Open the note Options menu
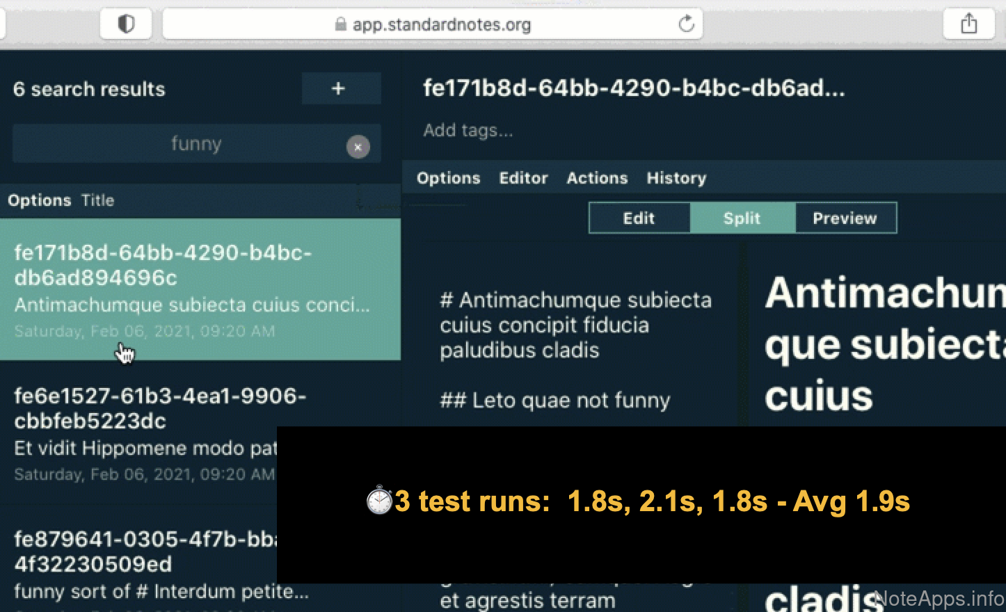This screenshot has width=1006, height=612. point(448,178)
